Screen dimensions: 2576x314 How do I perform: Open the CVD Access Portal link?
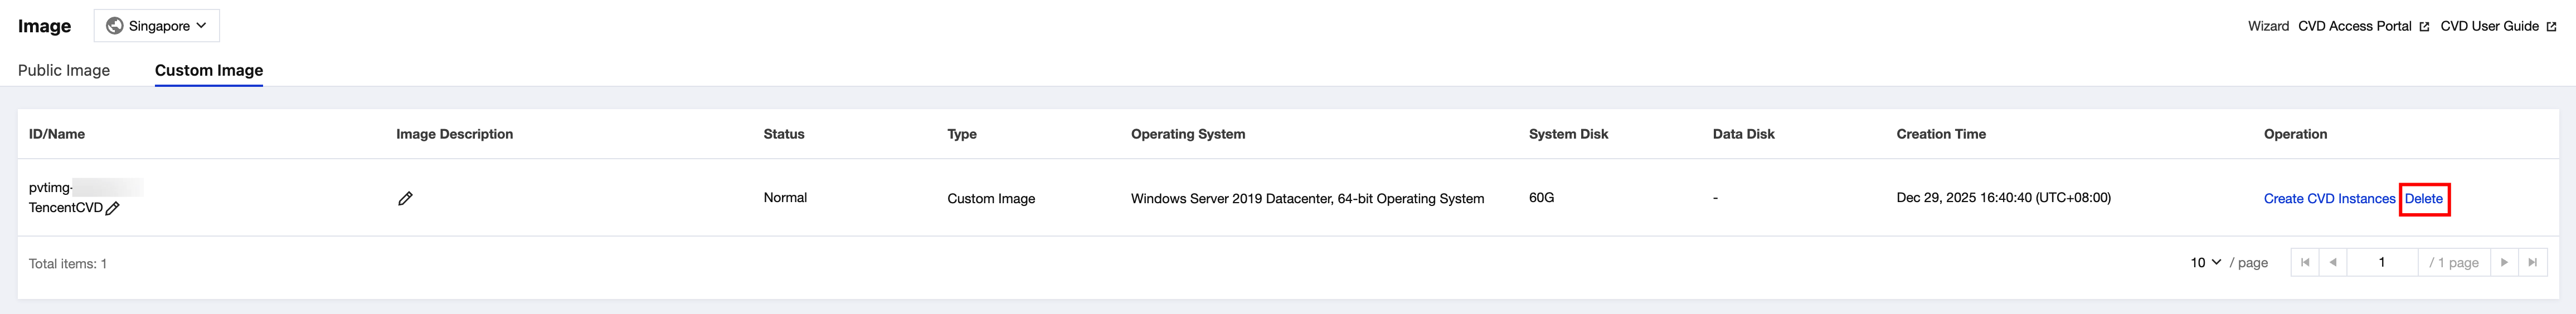click(2354, 26)
